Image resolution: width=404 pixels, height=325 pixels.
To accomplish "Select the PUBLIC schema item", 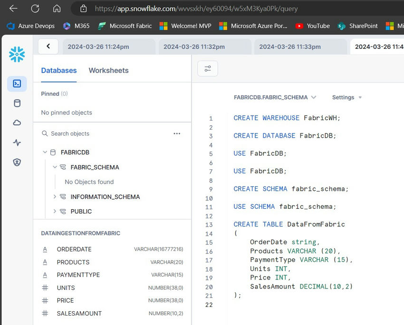I will pos(81,211).
